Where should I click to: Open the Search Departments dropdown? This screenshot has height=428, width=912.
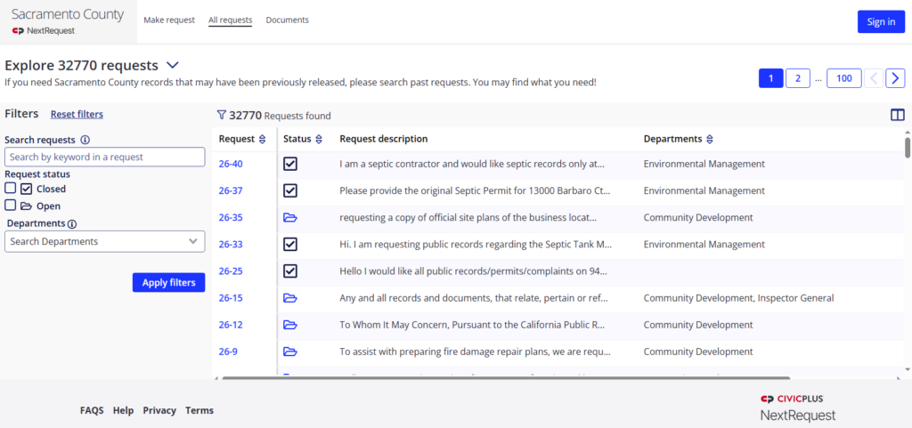click(x=104, y=241)
